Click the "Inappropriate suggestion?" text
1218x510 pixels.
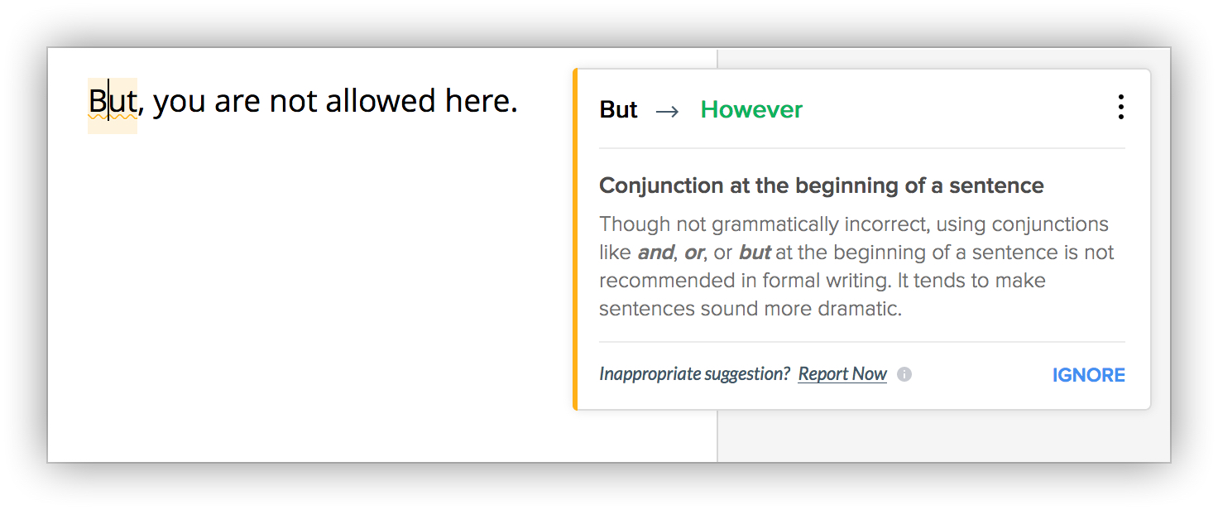coord(694,374)
